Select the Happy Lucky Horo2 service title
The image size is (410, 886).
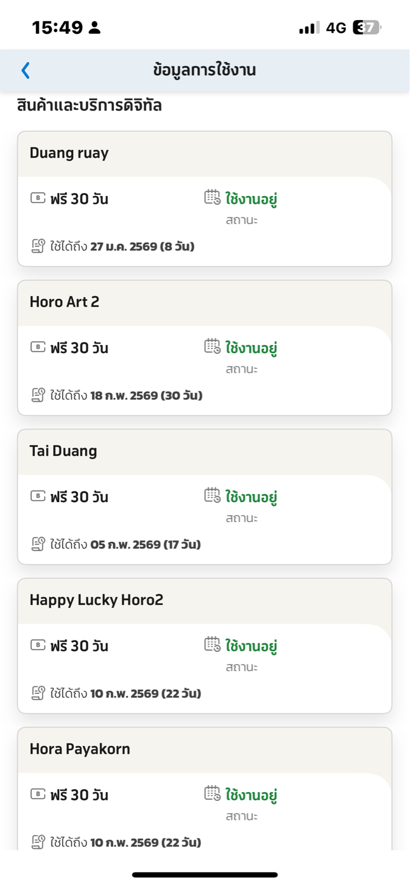[x=96, y=600]
